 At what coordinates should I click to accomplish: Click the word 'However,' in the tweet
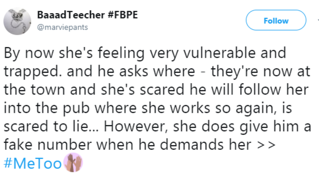pos(136,127)
